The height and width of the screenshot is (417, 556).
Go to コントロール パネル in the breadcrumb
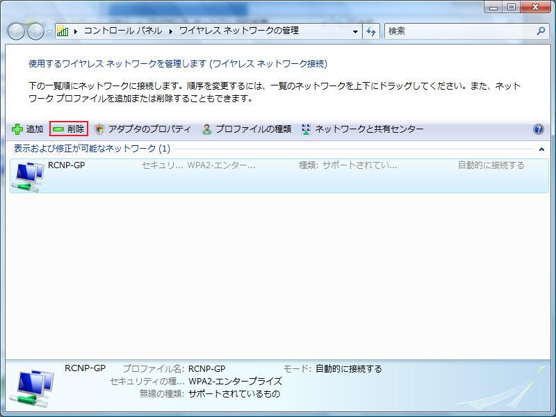122,31
